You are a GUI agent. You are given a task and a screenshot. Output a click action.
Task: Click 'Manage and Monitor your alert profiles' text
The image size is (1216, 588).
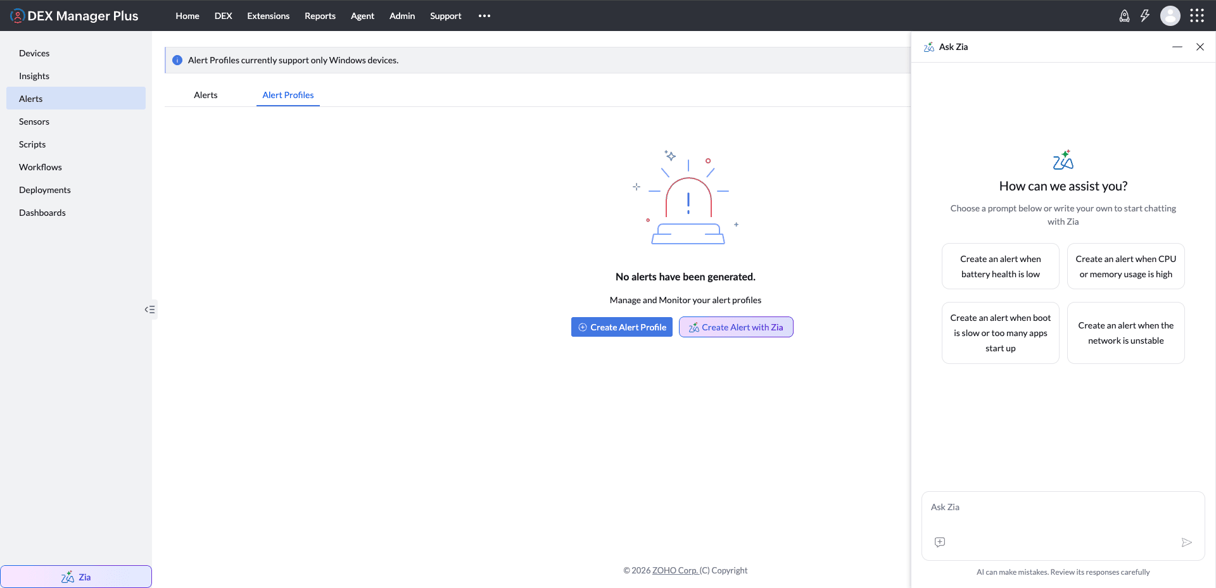[x=685, y=300]
